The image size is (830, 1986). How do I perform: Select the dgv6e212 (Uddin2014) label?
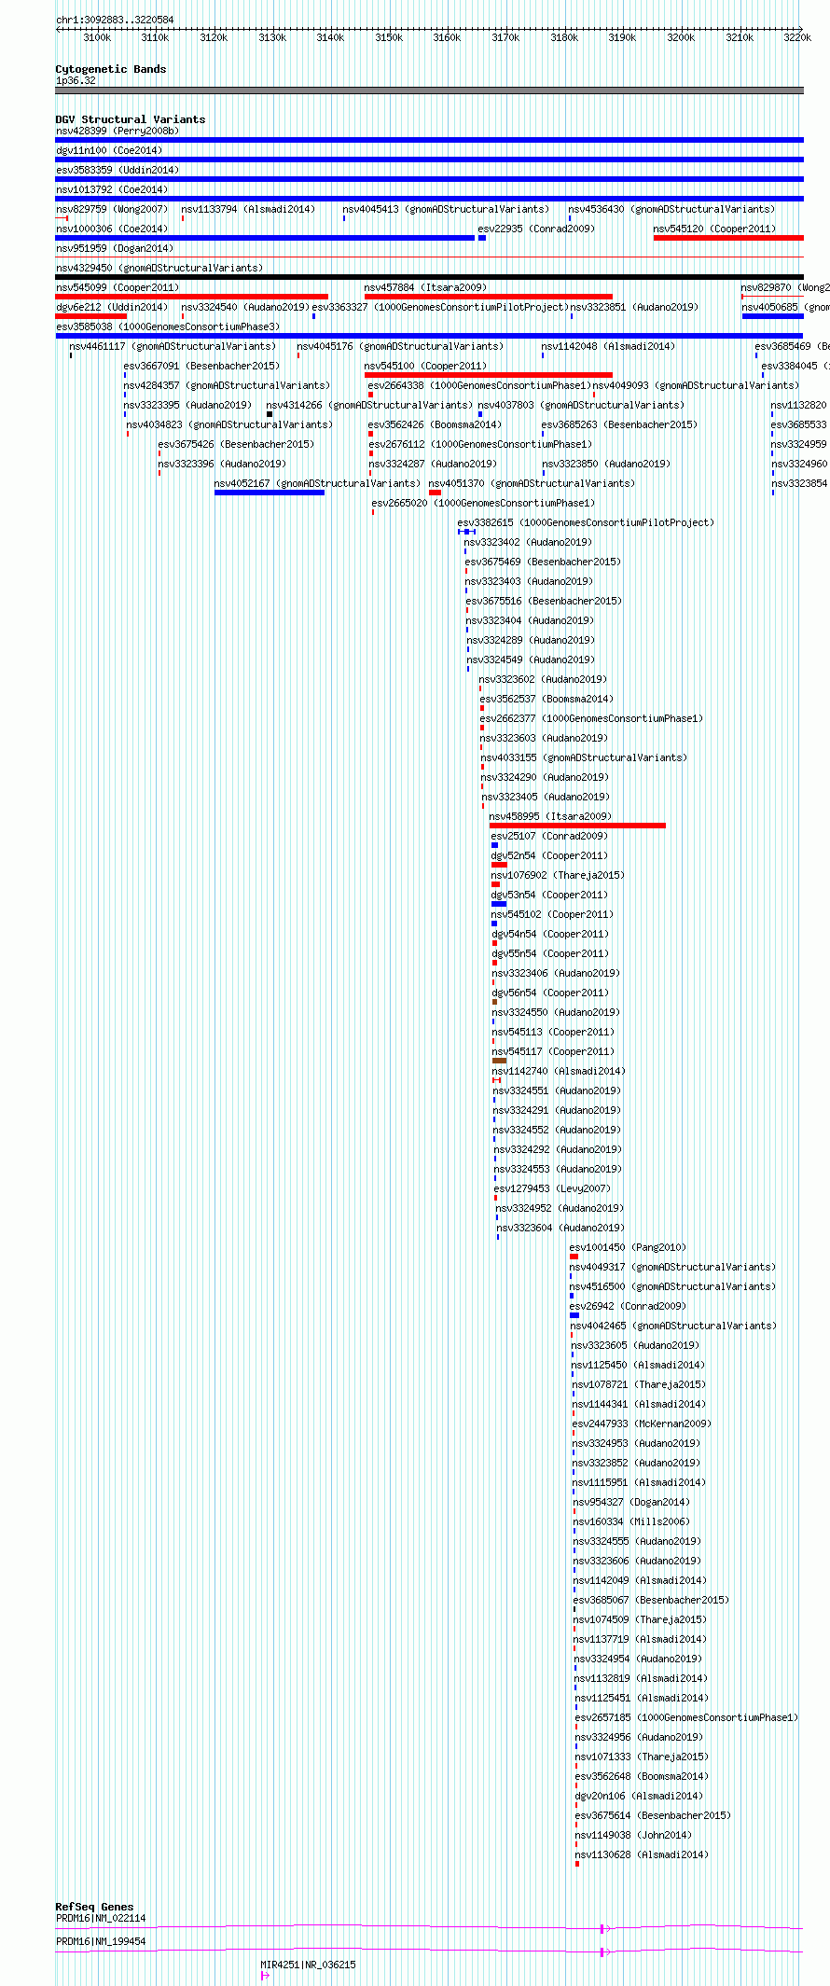[x=112, y=308]
